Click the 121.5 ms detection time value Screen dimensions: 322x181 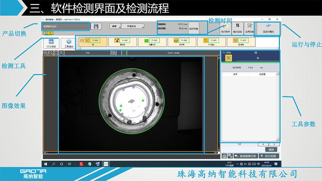pos(182,24)
